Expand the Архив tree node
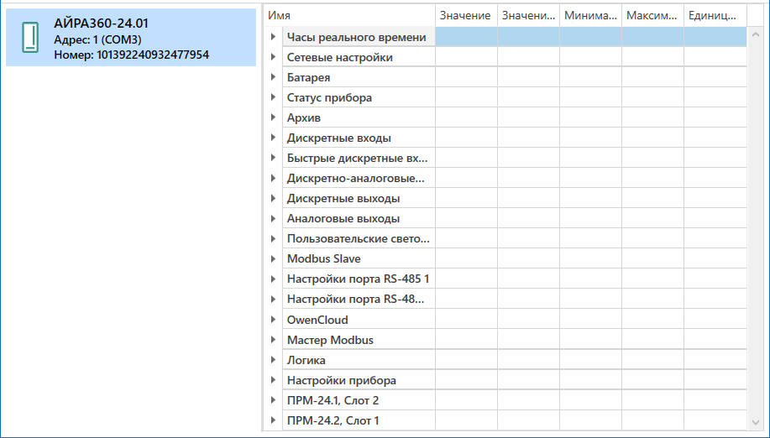Image resolution: width=770 pixels, height=438 pixels. click(x=274, y=117)
